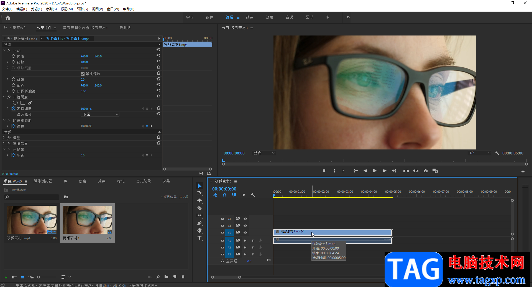Screen dimensions: 532x287
Task: Select the Razor tool
Action: [x=199, y=208]
